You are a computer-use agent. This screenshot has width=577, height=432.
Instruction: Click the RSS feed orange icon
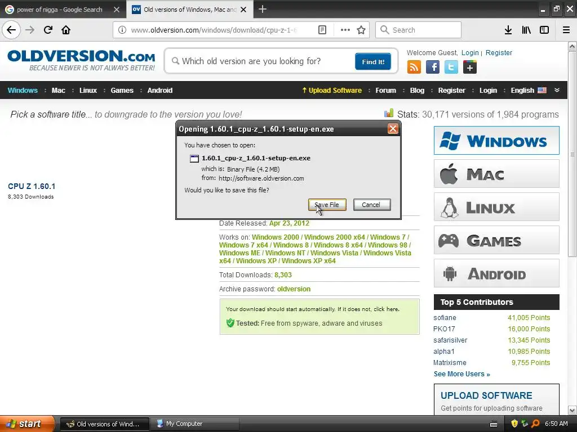coord(414,67)
